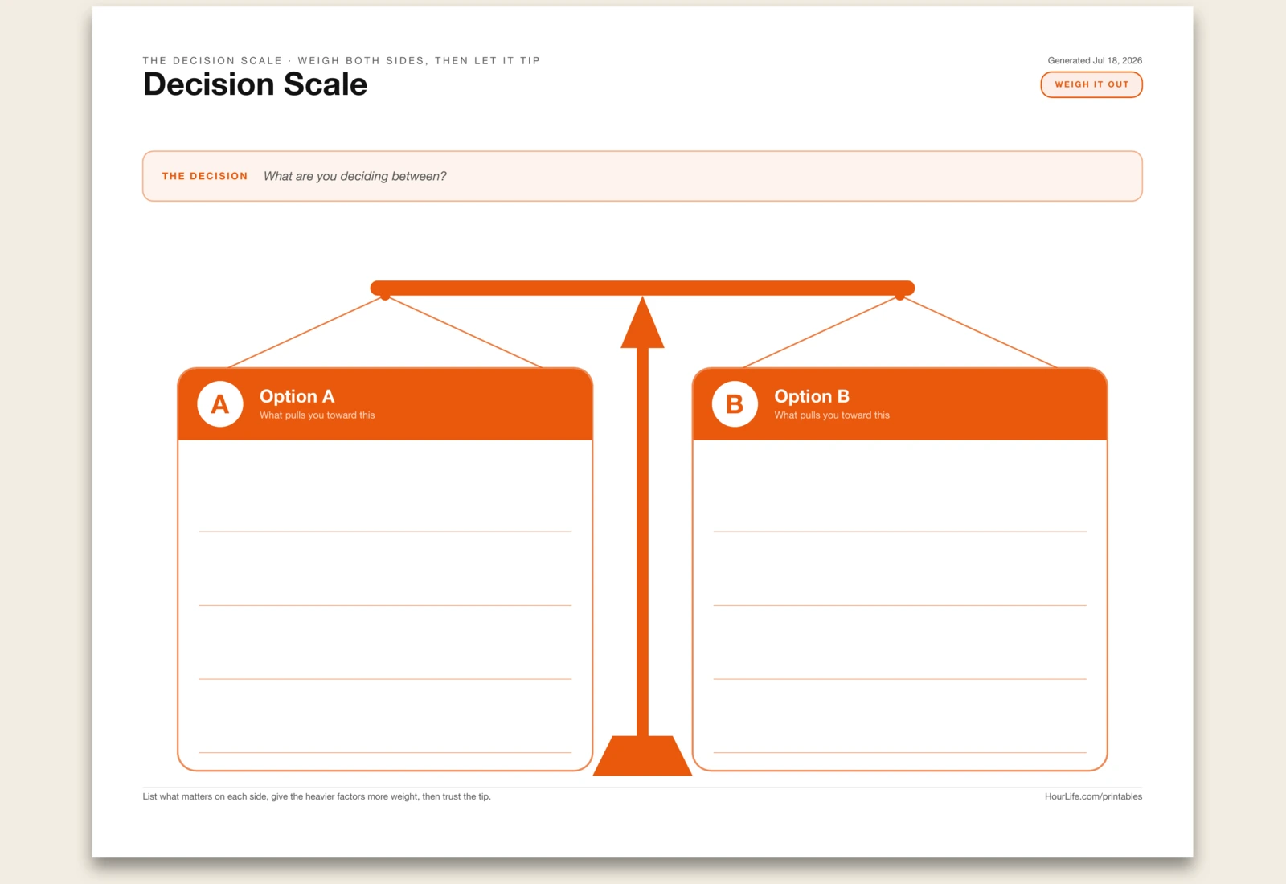Click the Decision Scale title
Screen dimensions: 1286x884
point(255,84)
